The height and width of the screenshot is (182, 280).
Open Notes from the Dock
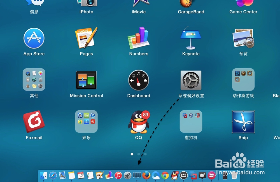coord(72,175)
